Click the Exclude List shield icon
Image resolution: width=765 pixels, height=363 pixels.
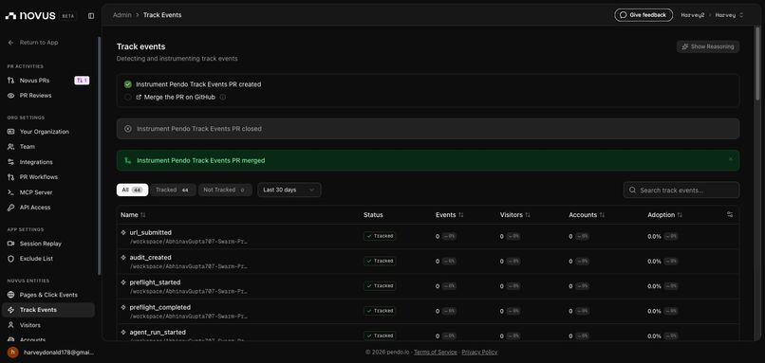point(10,259)
